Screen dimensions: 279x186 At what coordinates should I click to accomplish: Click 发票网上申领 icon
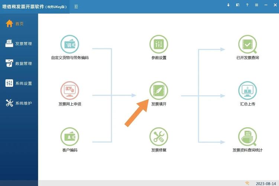click(70, 90)
